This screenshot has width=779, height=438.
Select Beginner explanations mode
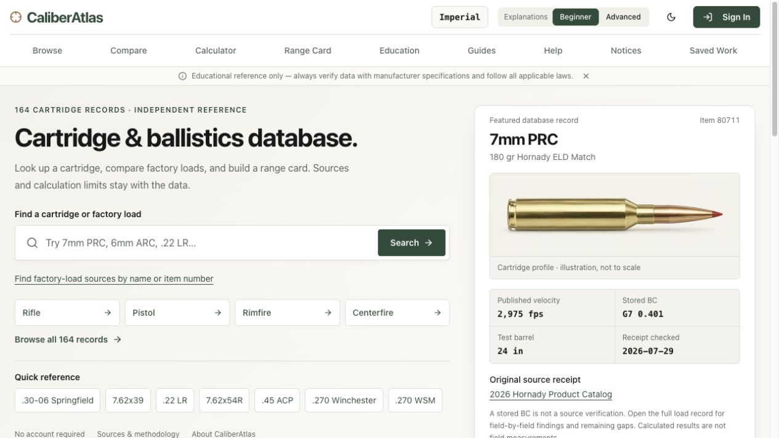[575, 17]
